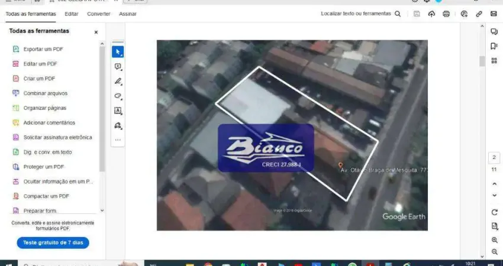The width and height of the screenshot is (503, 266).
Task: Select the freehand draw loop tool
Action: (x=118, y=96)
